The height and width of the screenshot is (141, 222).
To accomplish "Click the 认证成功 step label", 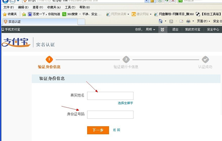I will [x=205, y=67].
